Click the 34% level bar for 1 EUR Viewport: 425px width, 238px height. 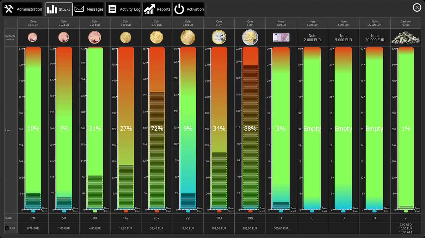(x=219, y=128)
